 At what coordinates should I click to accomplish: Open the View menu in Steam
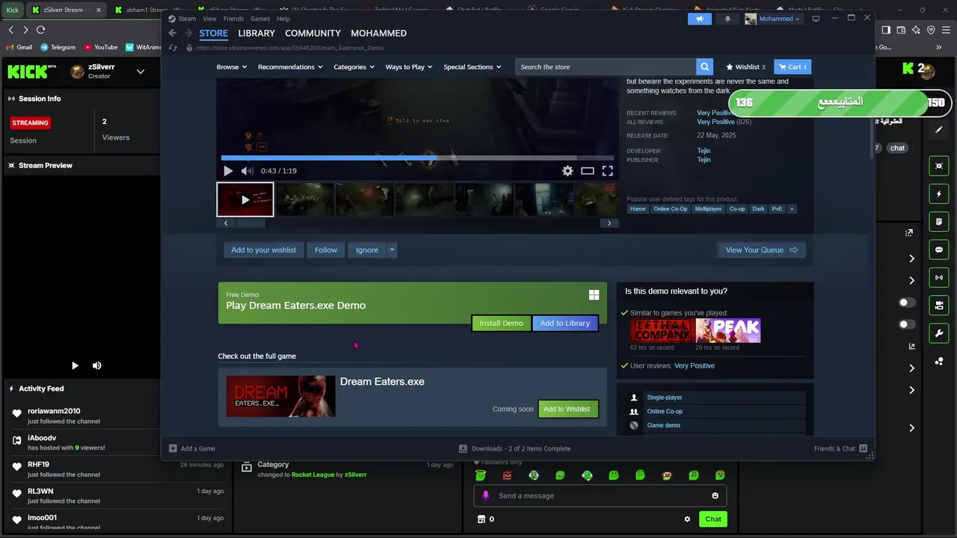[x=209, y=19]
